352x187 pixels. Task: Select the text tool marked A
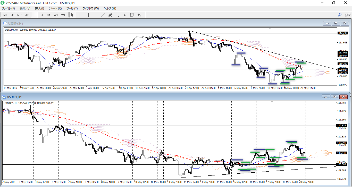125,15
